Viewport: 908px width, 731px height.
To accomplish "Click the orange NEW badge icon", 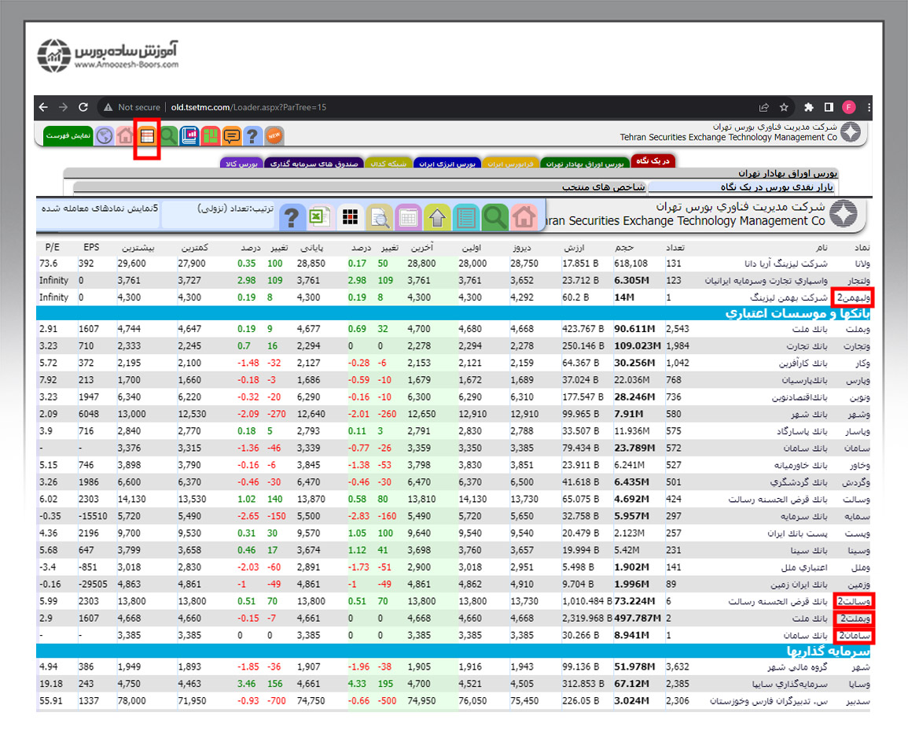I will pos(274,136).
